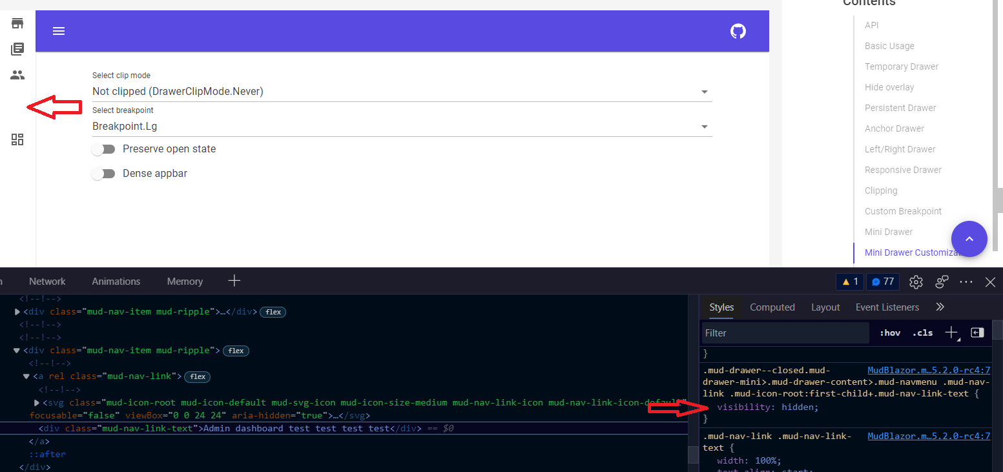Open the hamburger navigation menu

pos(59,30)
